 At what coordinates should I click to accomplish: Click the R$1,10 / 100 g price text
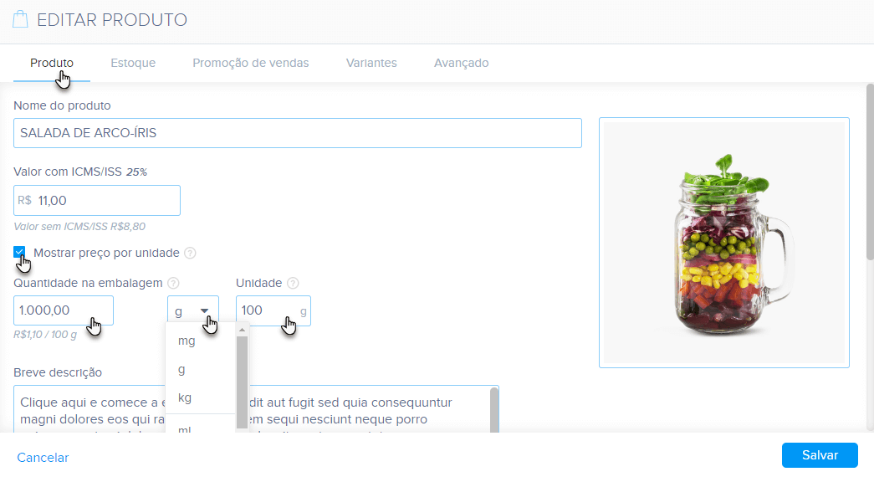(x=45, y=335)
